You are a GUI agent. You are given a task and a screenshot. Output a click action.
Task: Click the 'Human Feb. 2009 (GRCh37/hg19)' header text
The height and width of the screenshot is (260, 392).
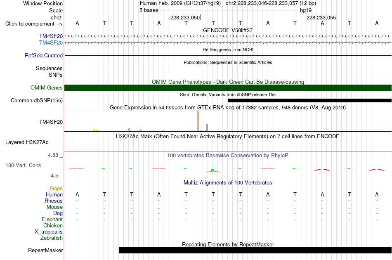(x=180, y=3)
